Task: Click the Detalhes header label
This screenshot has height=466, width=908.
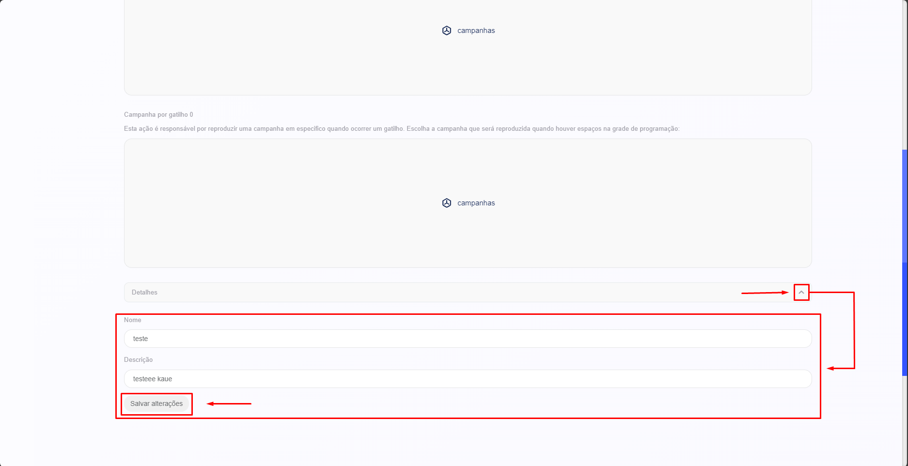Action: 144,293
